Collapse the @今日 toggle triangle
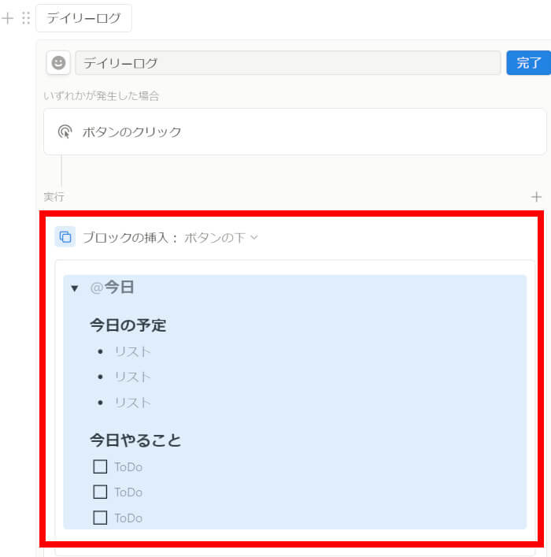Screen dimensions: 551x557 pyautogui.click(x=75, y=288)
